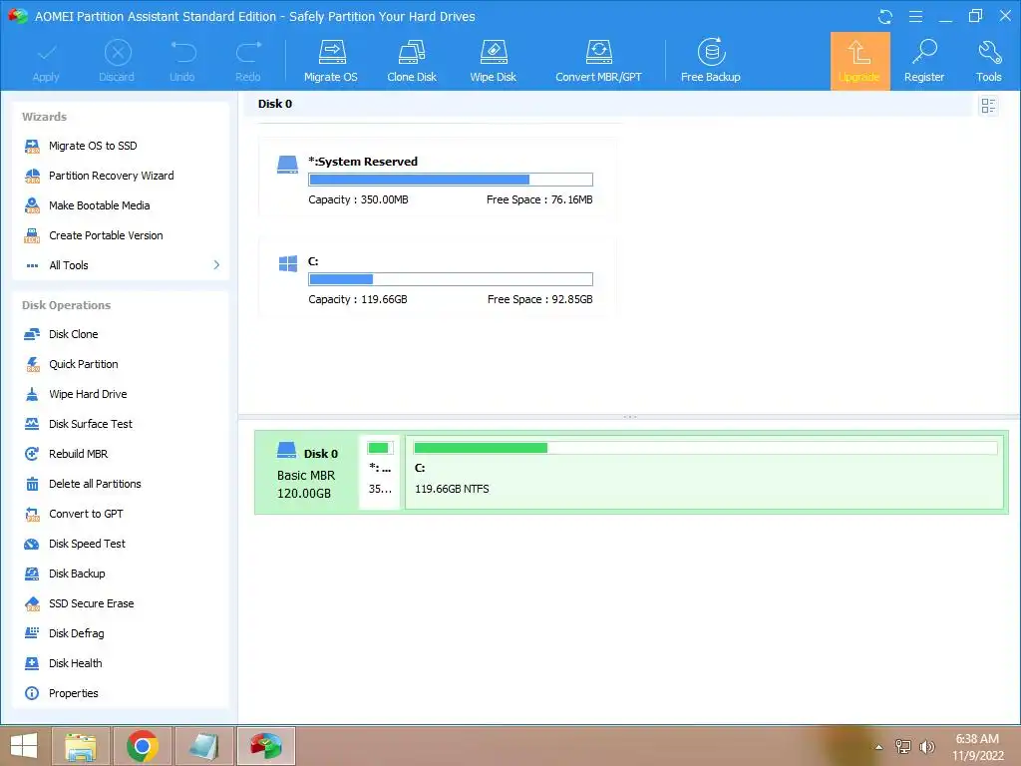Screen dimensions: 1021x766
Task: Click the Windows logo icon beside C:
Action: [x=288, y=263]
